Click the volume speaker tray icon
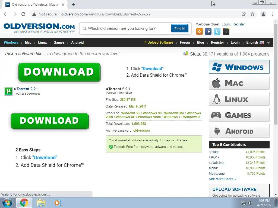Image resolution: width=278 pixels, height=208 pixels. [251, 203]
